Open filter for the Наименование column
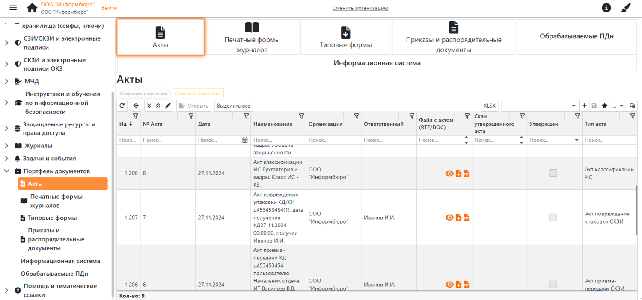The height and width of the screenshot is (300, 642). point(301,116)
